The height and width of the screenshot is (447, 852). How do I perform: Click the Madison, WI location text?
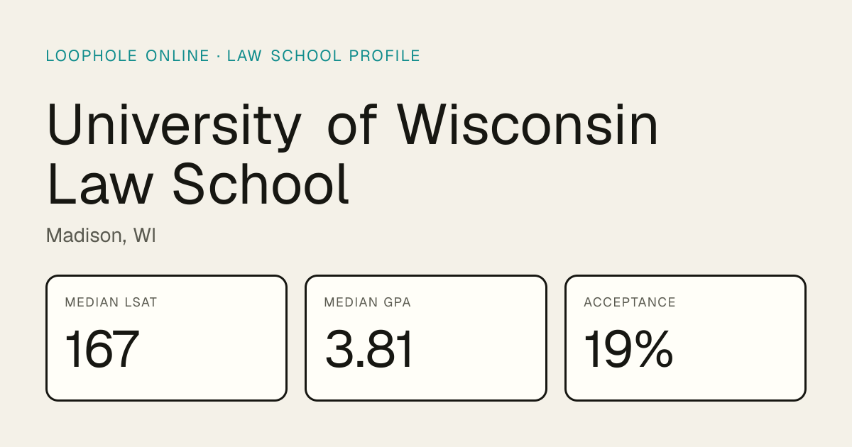[101, 236]
